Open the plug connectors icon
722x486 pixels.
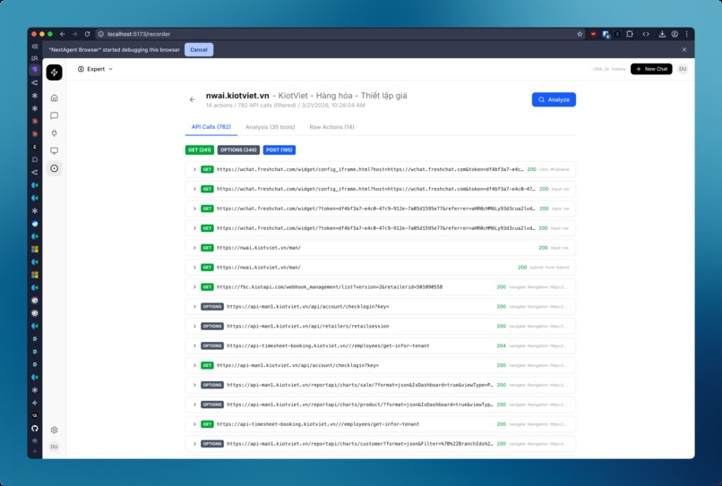[x=55, y=133]
